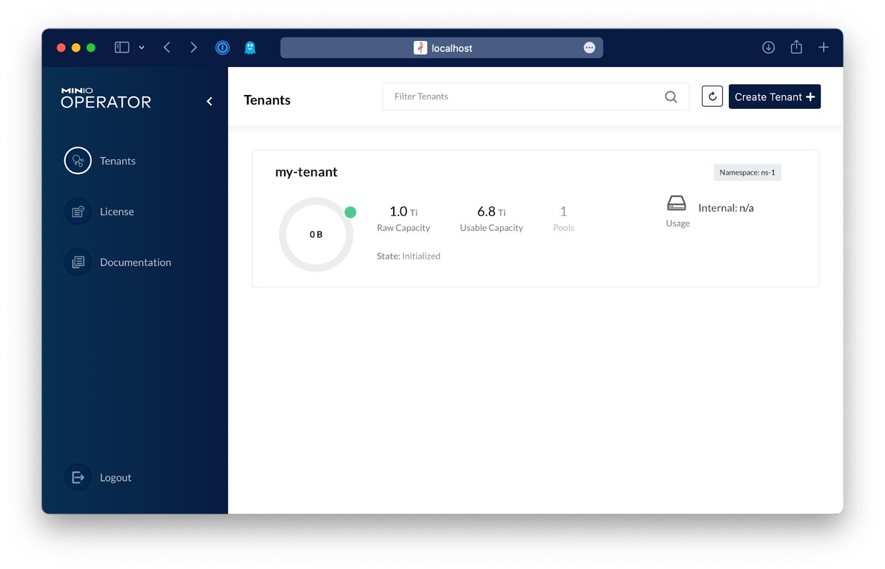Toggle the Safari sidebar panel
Viewport: 885px width, 569px height.
(122, 48)
